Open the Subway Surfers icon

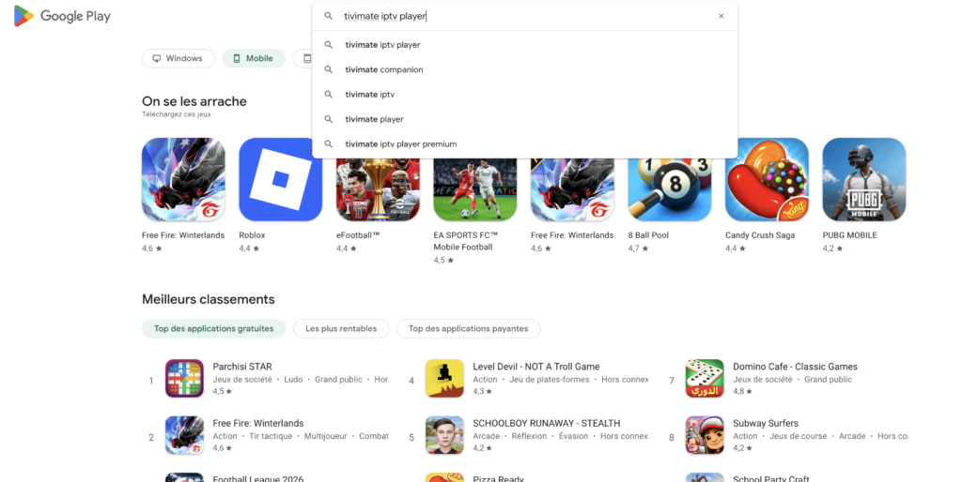[x=704, y=435]
